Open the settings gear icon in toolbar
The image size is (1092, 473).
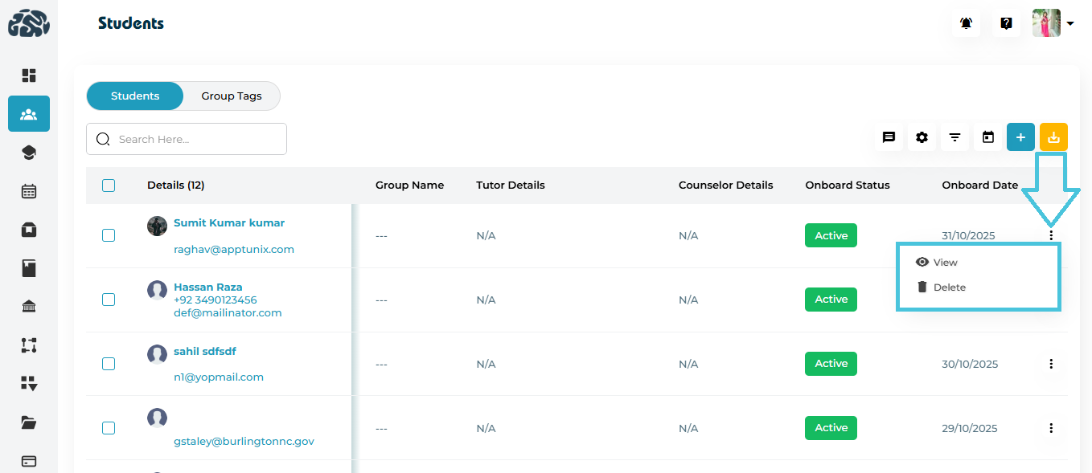click(922, 137)
